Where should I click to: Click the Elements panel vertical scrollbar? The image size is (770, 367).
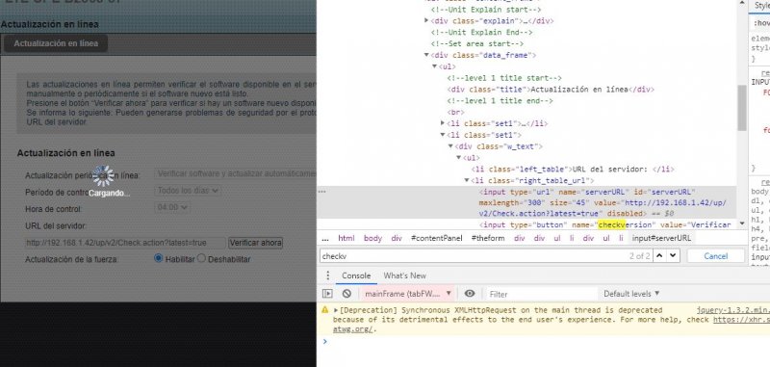(741, 107)
